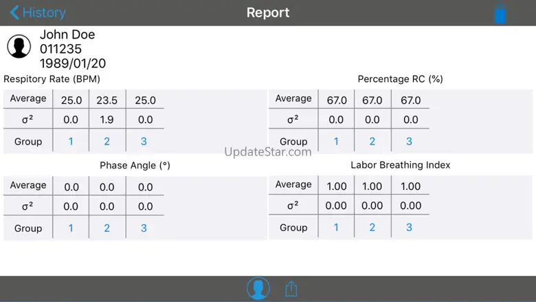
Task: Tap John Doe's profile avatar
Action: 19,47
